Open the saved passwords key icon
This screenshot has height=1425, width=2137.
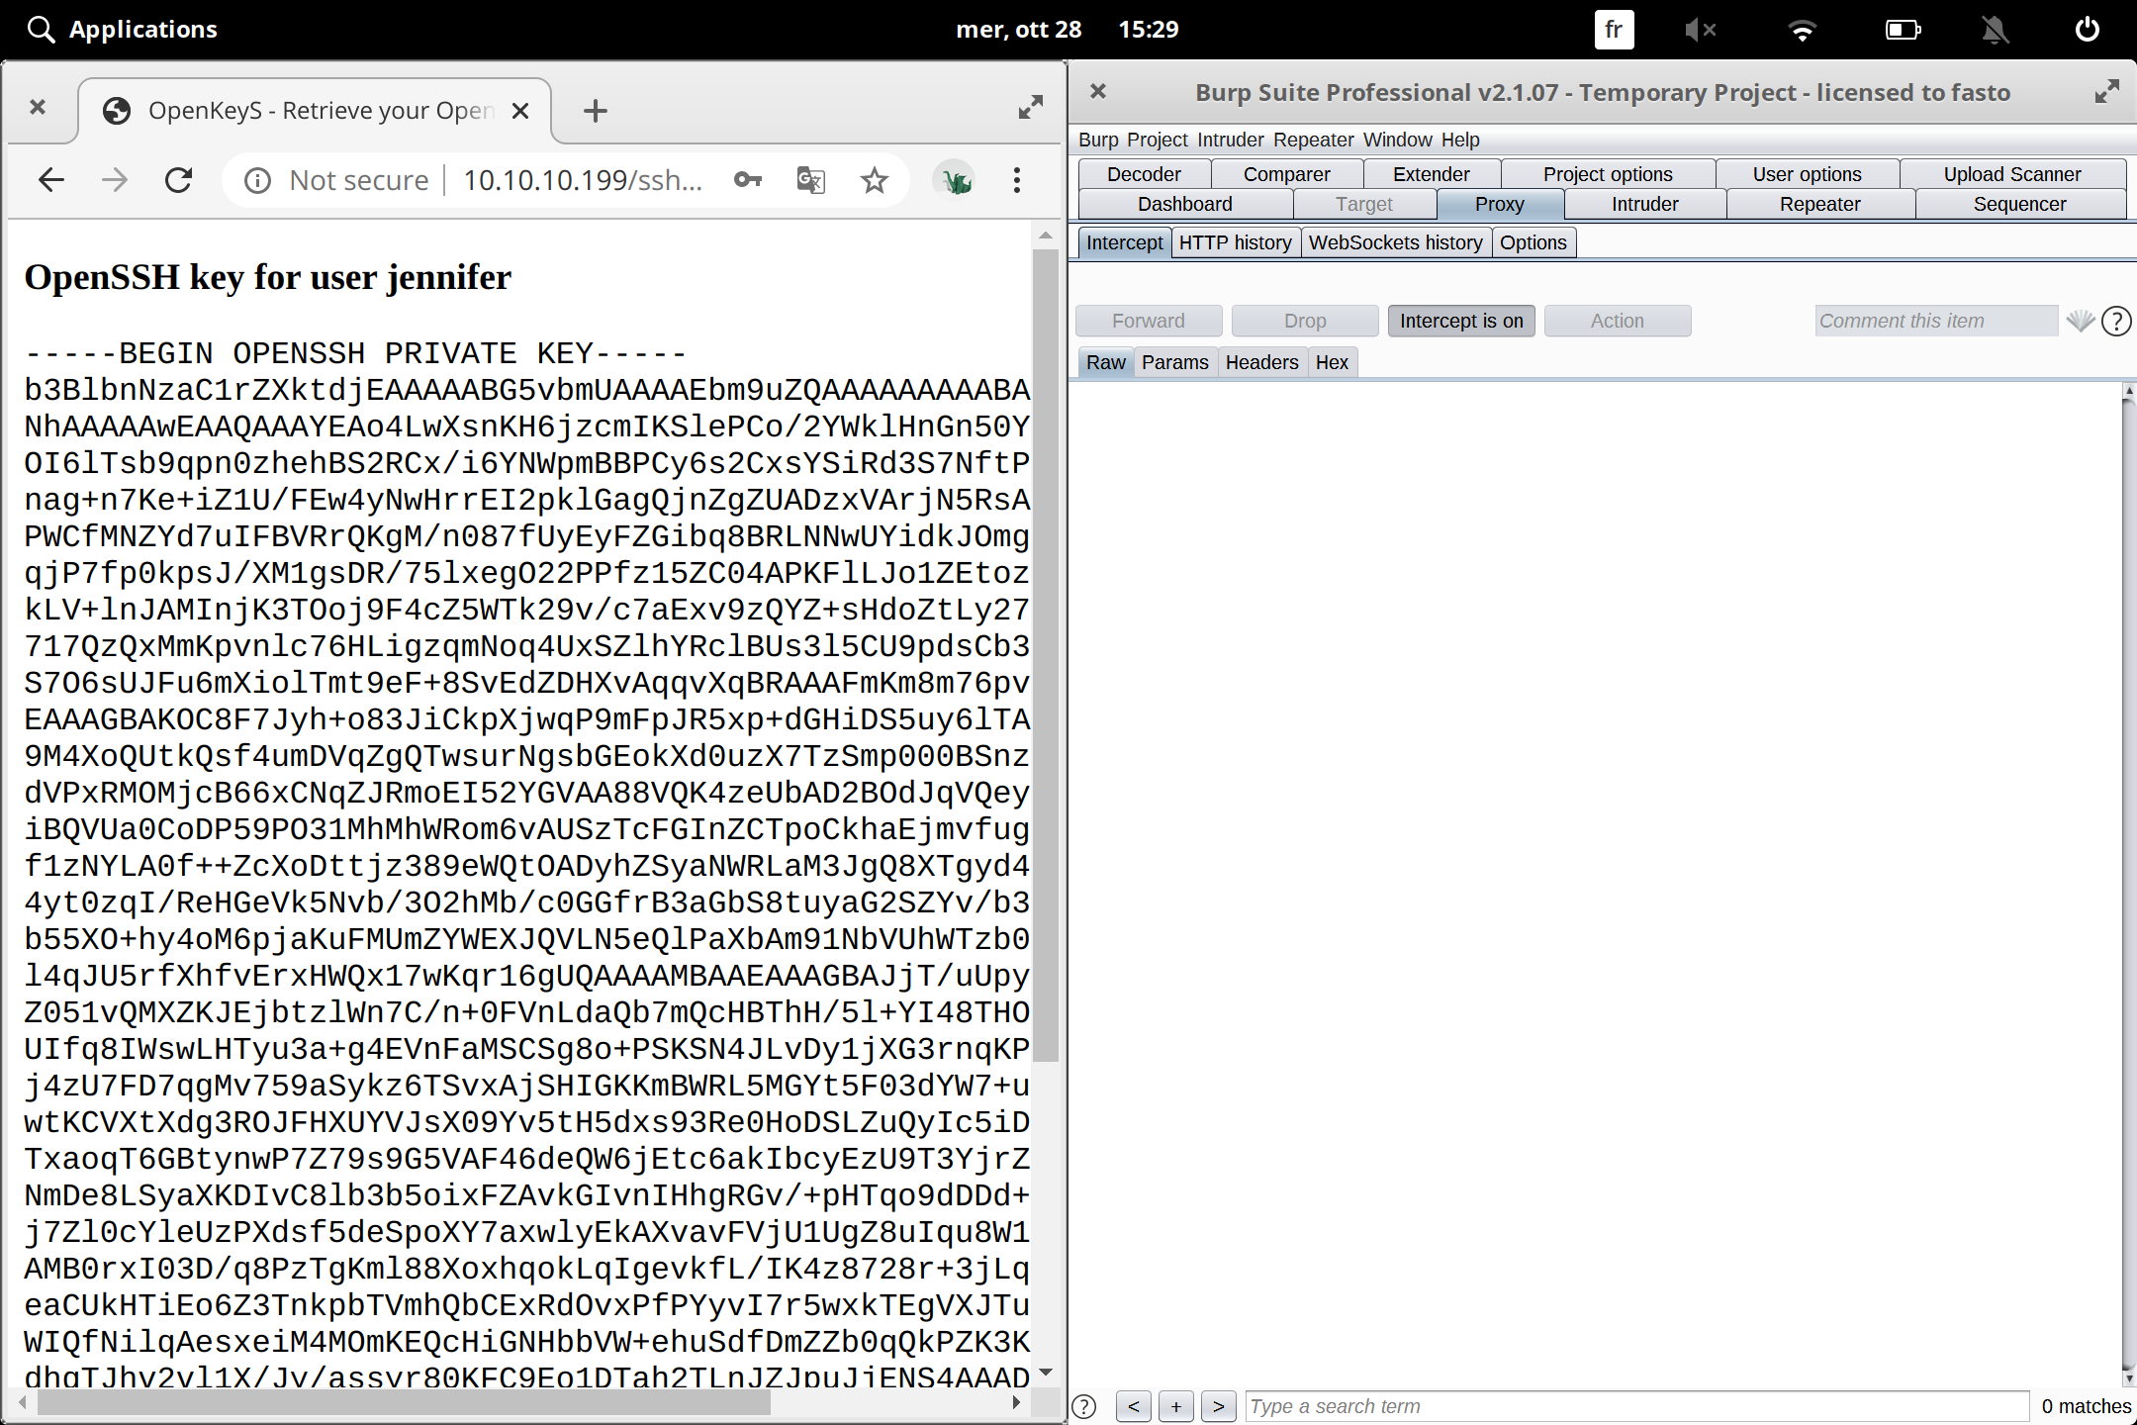click(747, 179)
